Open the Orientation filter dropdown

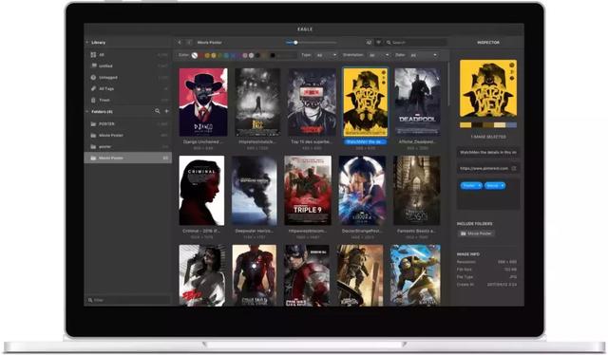point(379,55)
